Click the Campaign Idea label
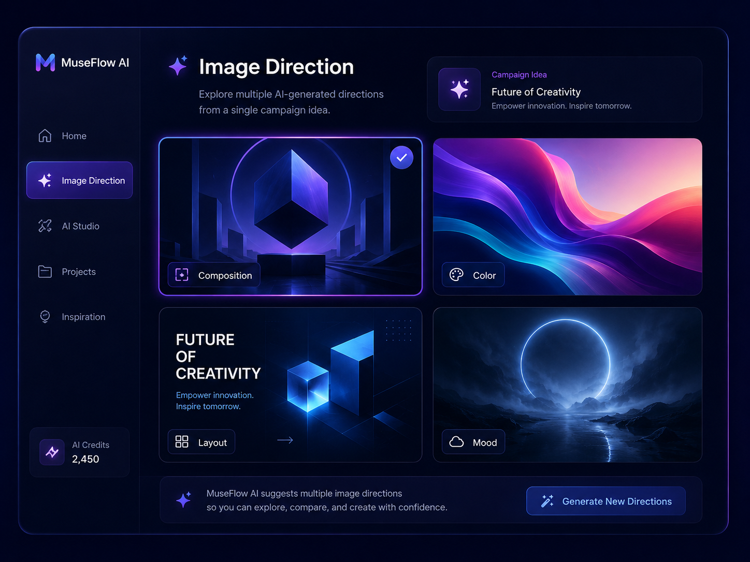 click(x=519, y=75)
